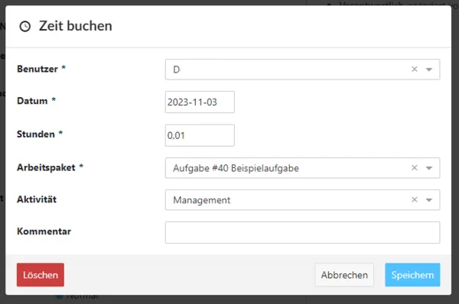Open the Benutzer dropdown arrow
The height and width of the screenshot is (304, 459).
pos(429,70)
